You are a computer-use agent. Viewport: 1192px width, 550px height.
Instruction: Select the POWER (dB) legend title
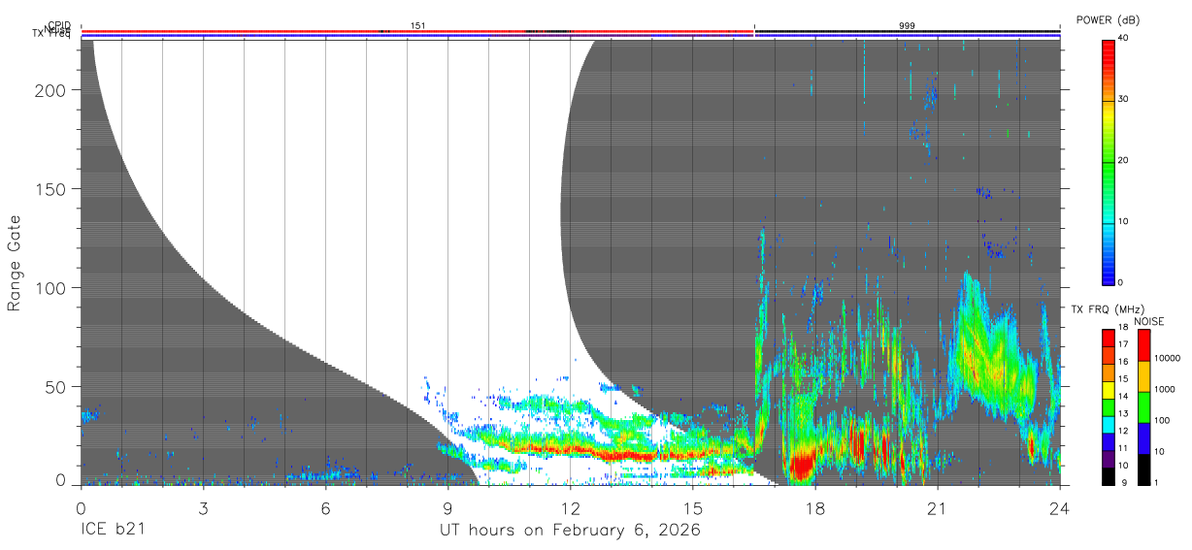[x=1109, y=20]
